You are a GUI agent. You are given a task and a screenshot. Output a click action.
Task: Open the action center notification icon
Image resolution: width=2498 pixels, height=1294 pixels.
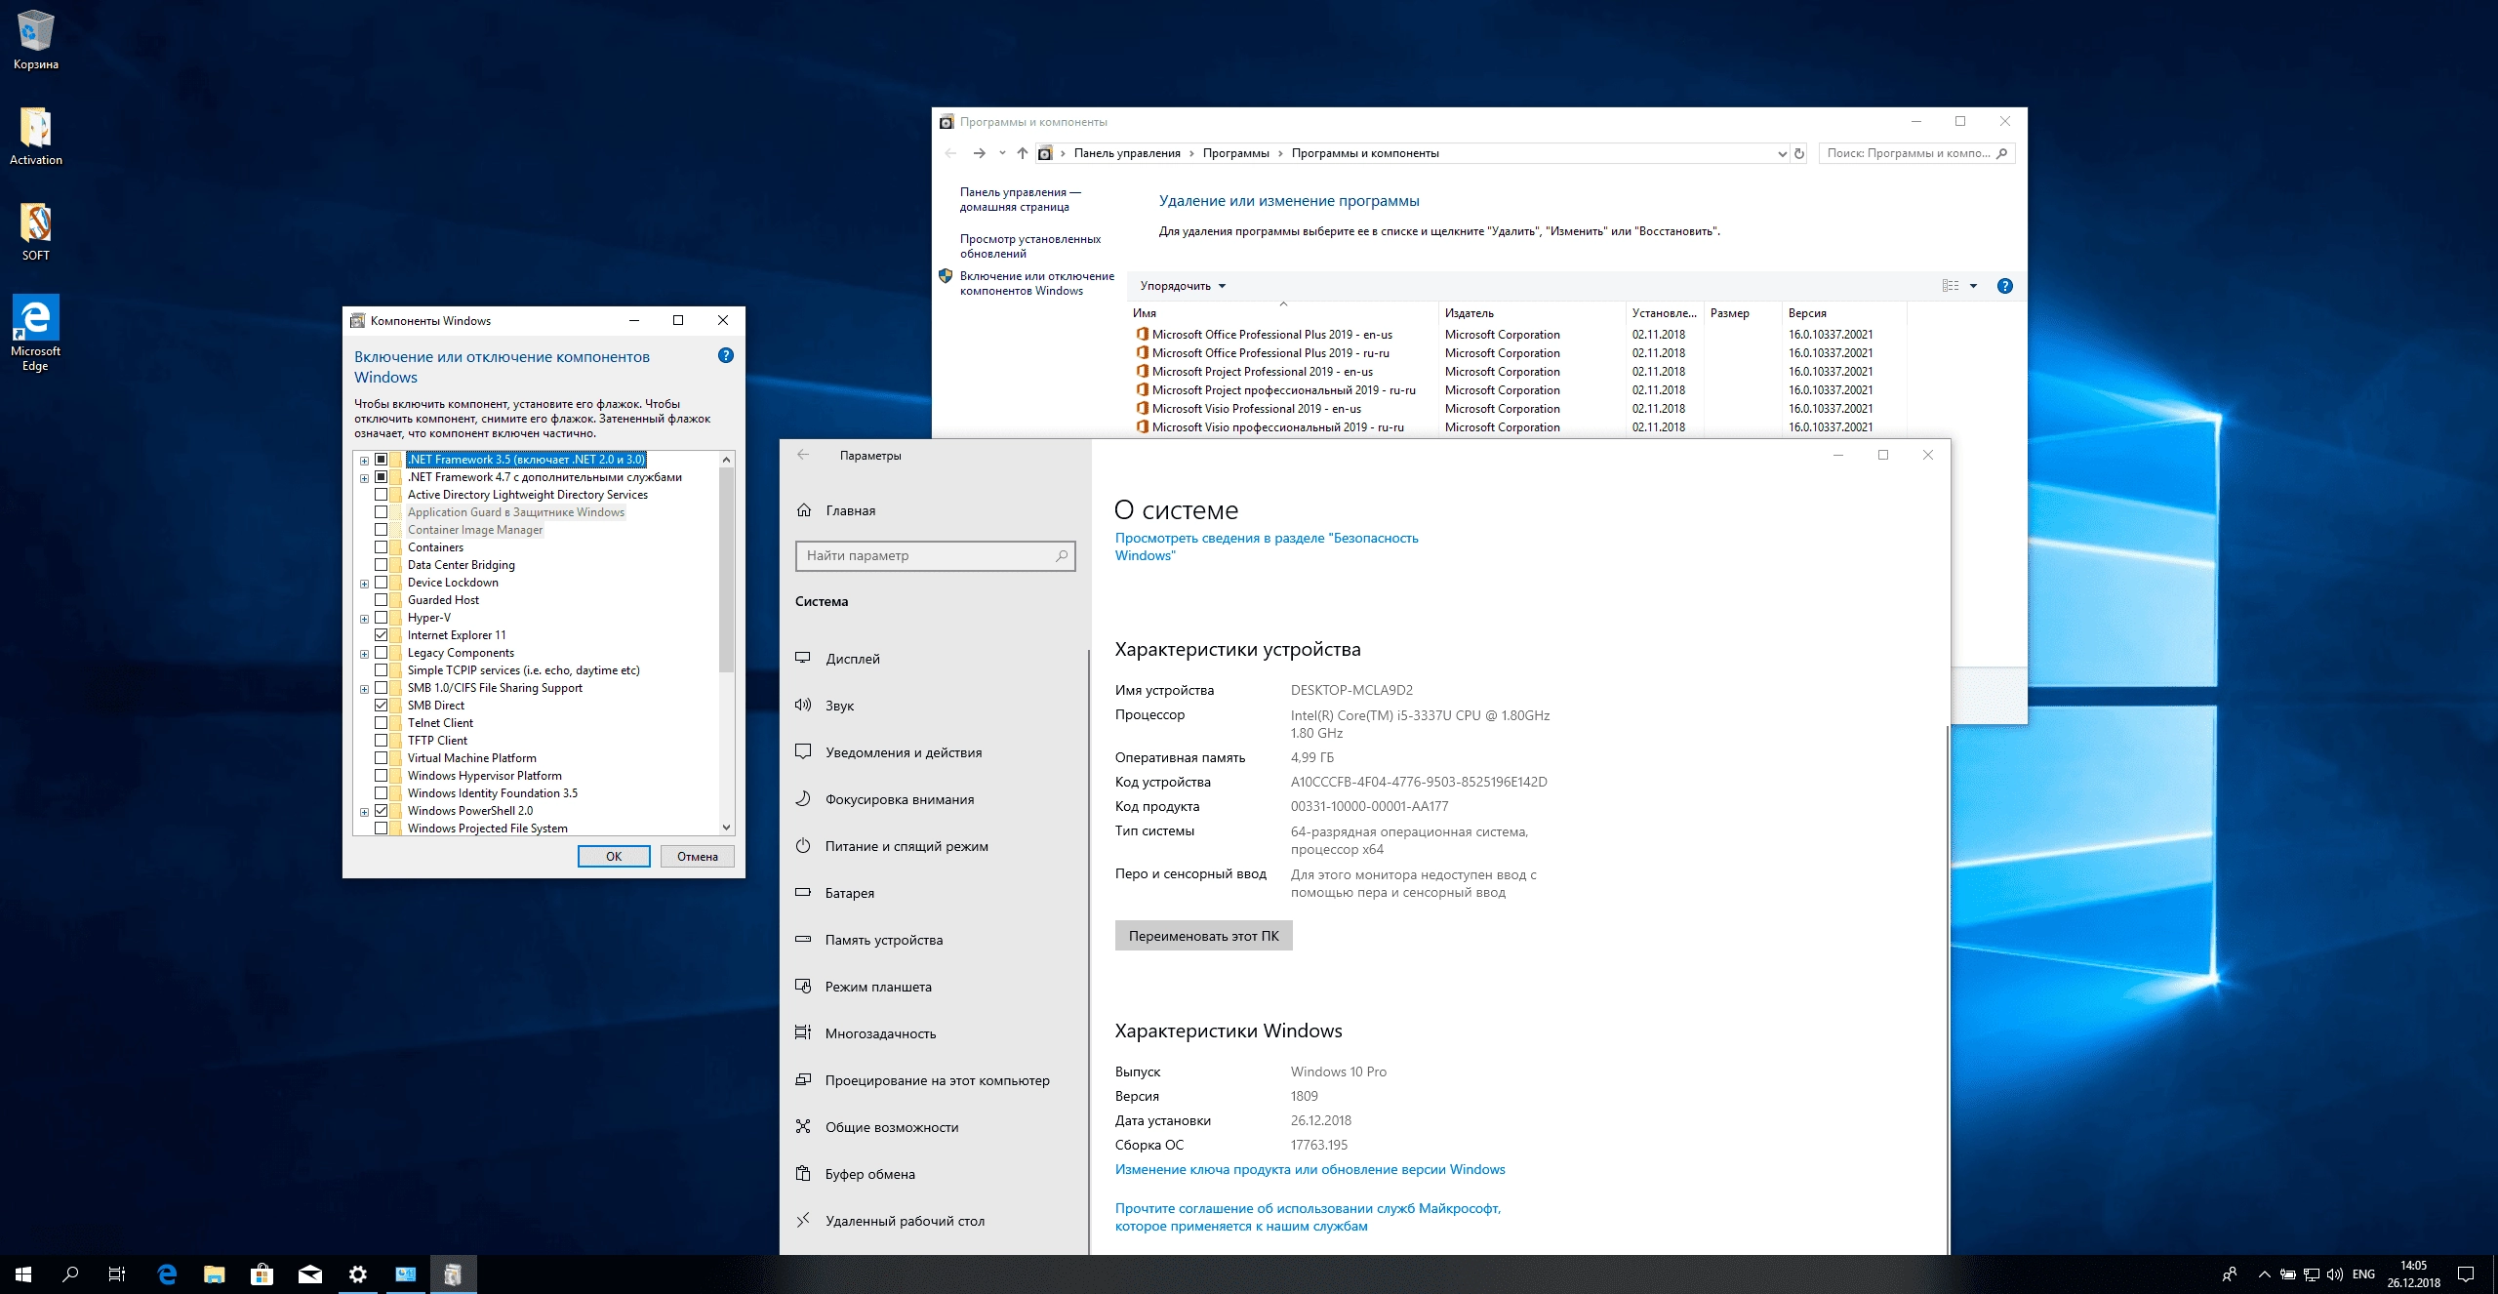2466,1274
